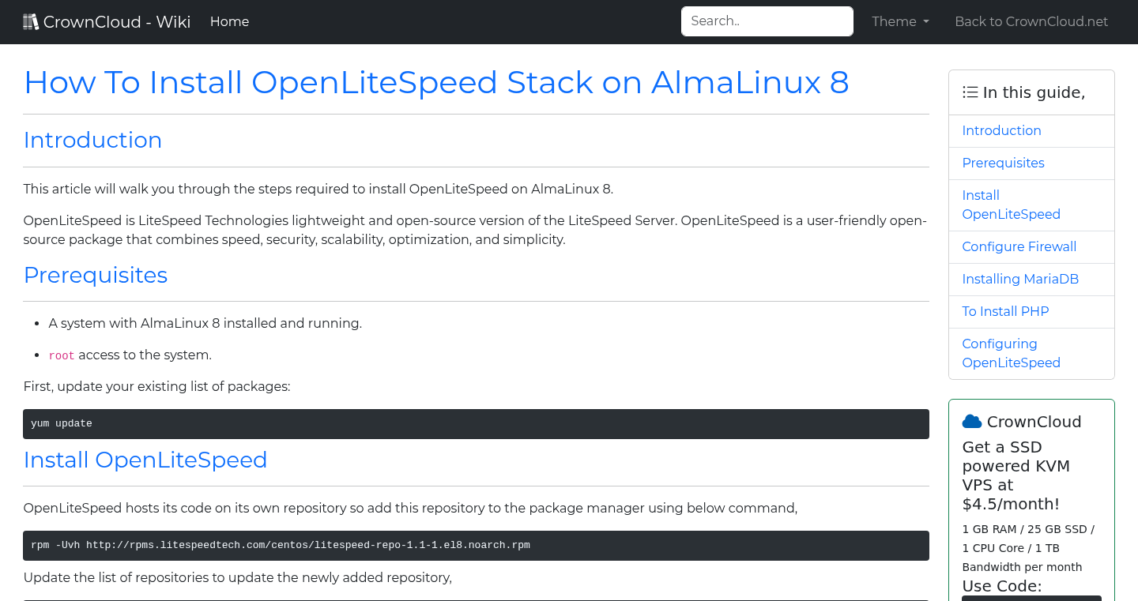The width and height of the screenshot is (1138, 601).
Task: Click the dark coupon code box under 'Use Code:'
Action: 1031,599
